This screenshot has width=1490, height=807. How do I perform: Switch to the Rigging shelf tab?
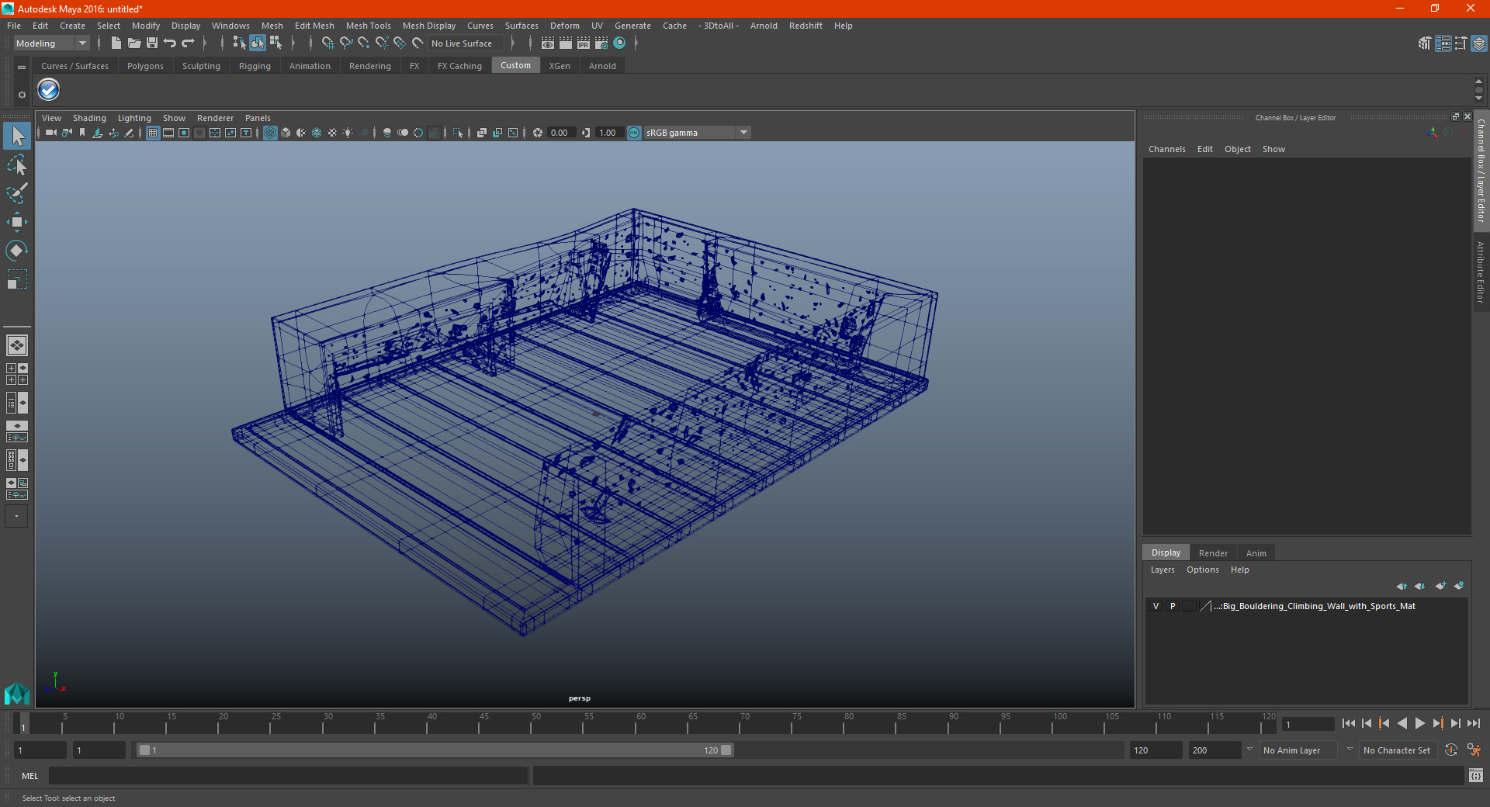(255, 66)
